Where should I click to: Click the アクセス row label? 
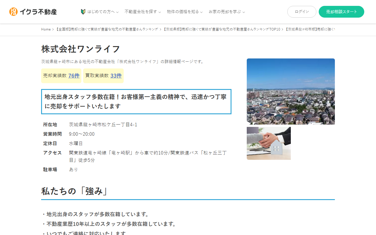click(x=52, y=153)
